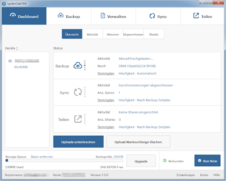Close the SpiderOakONE window
The image size is (226, 181).
click(218, 3)
